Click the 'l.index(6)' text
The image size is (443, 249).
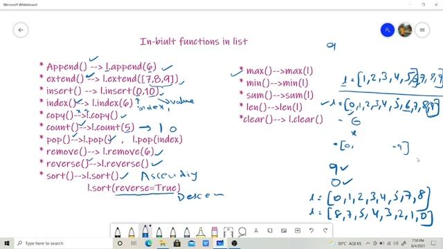coord(112,103)
